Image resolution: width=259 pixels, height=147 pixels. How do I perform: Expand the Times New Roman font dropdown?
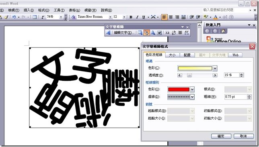(110, 17)
